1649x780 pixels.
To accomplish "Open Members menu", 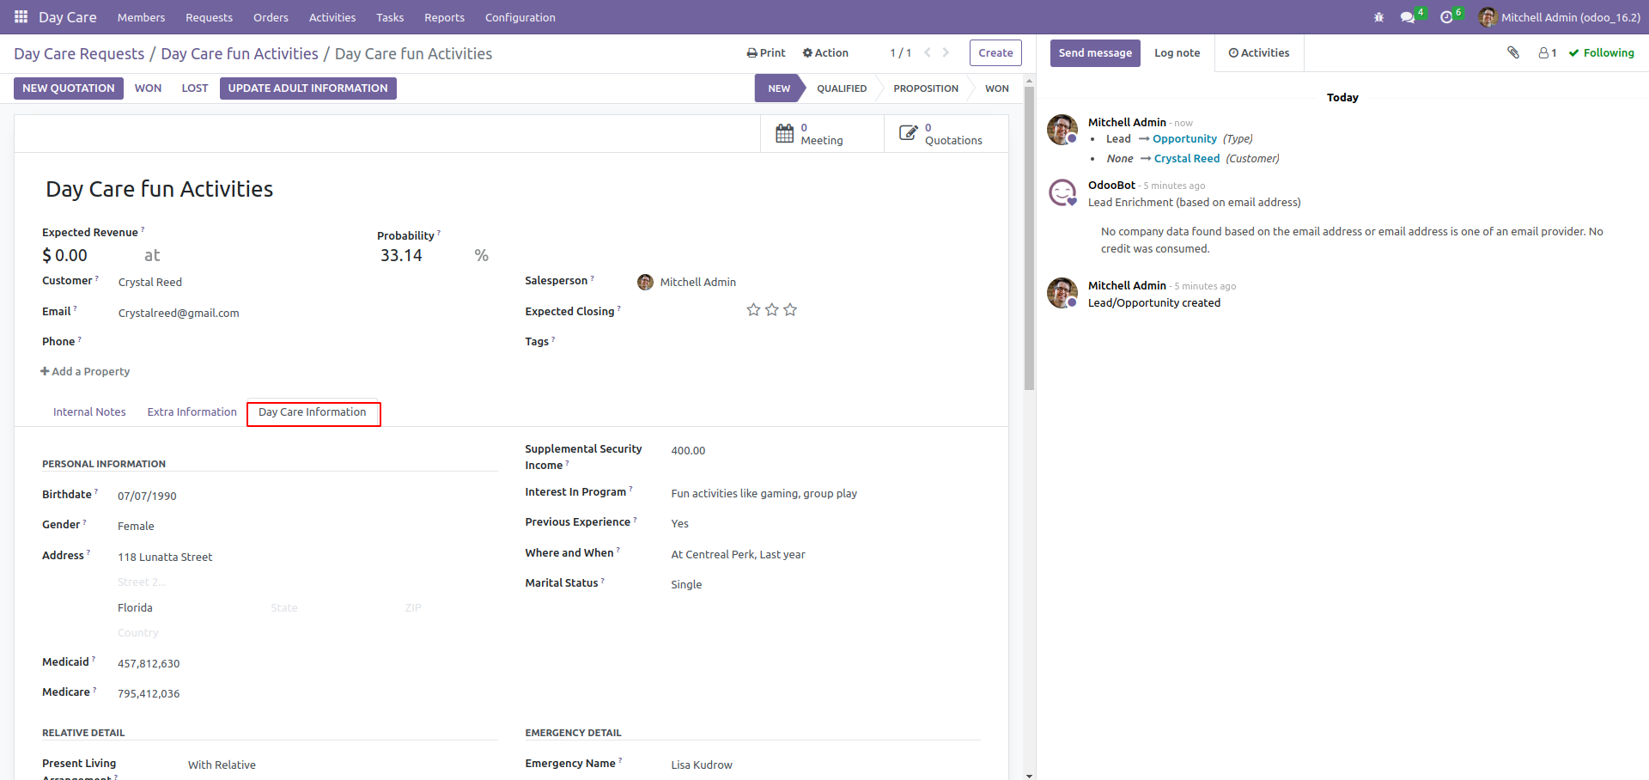I will [141, 17].
